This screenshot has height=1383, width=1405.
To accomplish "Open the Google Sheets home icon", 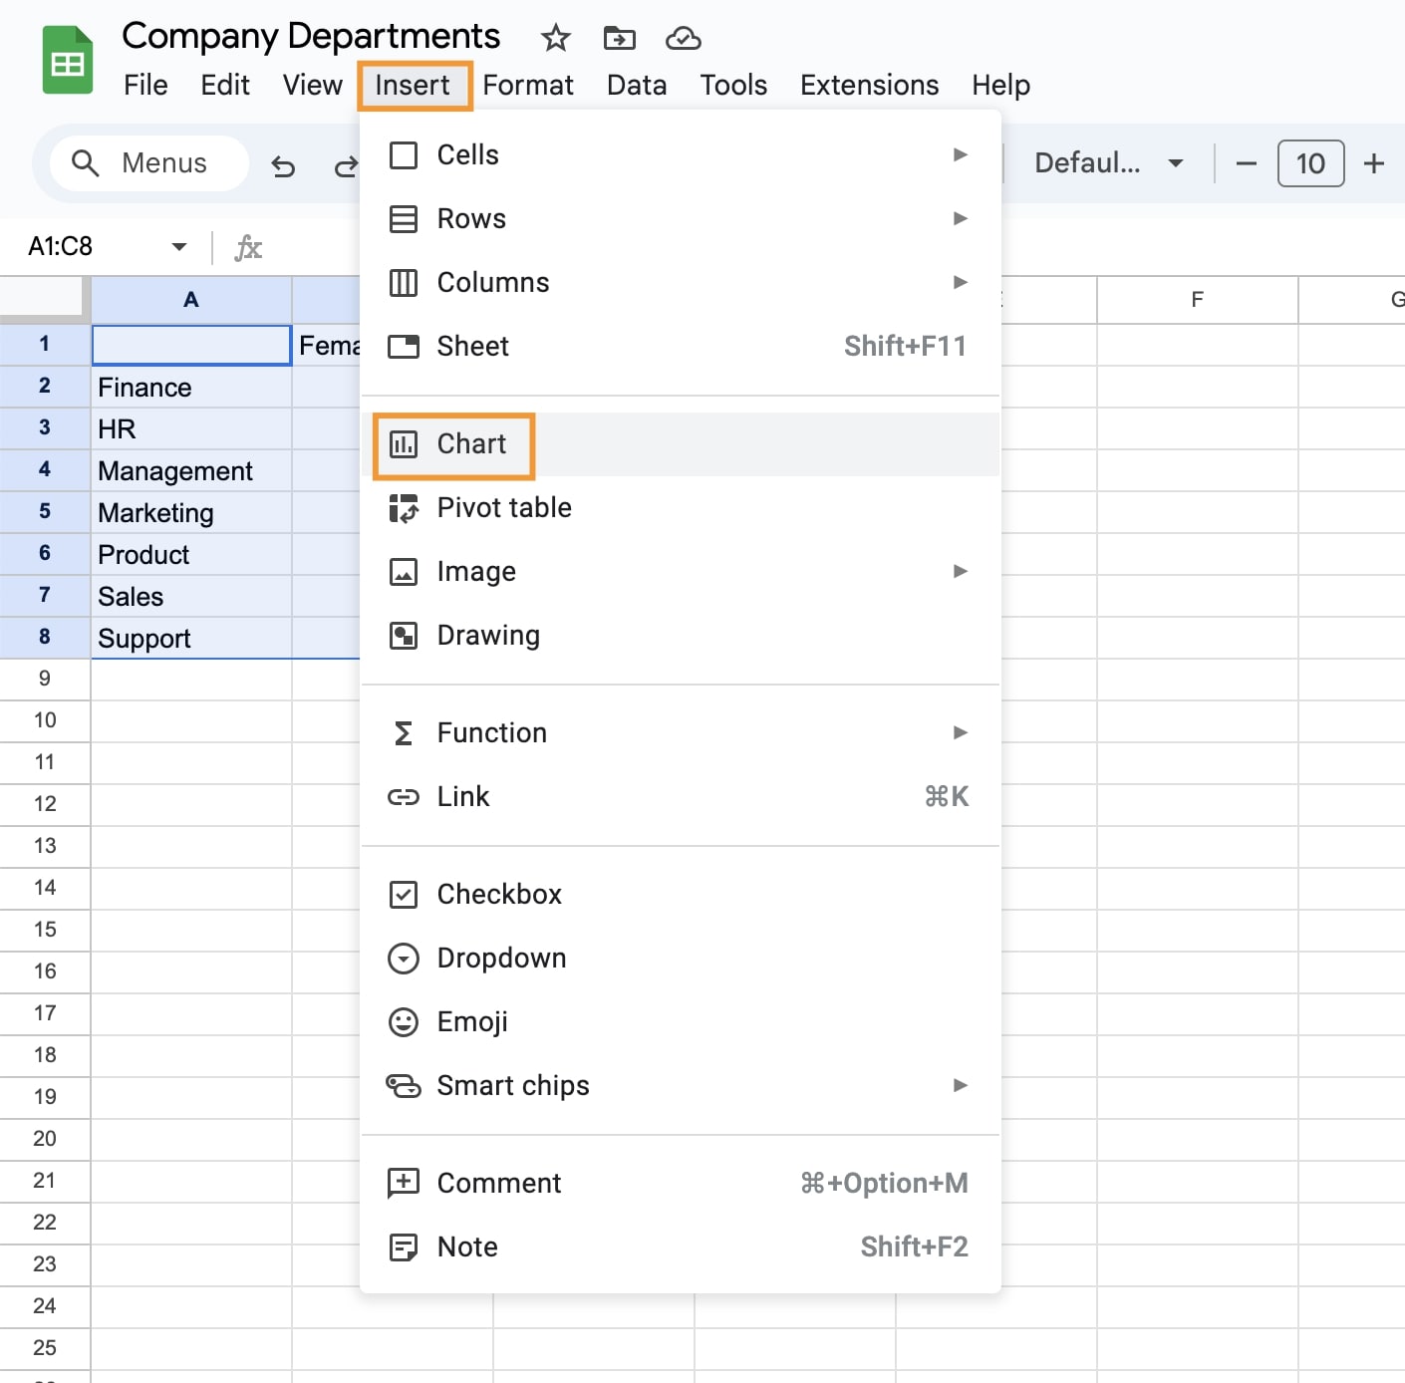I will tap(67, 60).
